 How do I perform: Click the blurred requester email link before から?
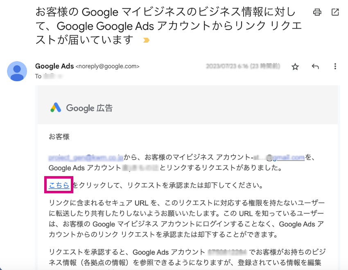[x=86, y=158]
